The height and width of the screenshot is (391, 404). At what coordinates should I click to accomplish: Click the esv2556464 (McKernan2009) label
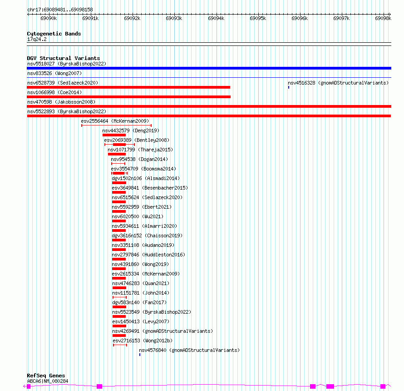(x=115, y=121)
